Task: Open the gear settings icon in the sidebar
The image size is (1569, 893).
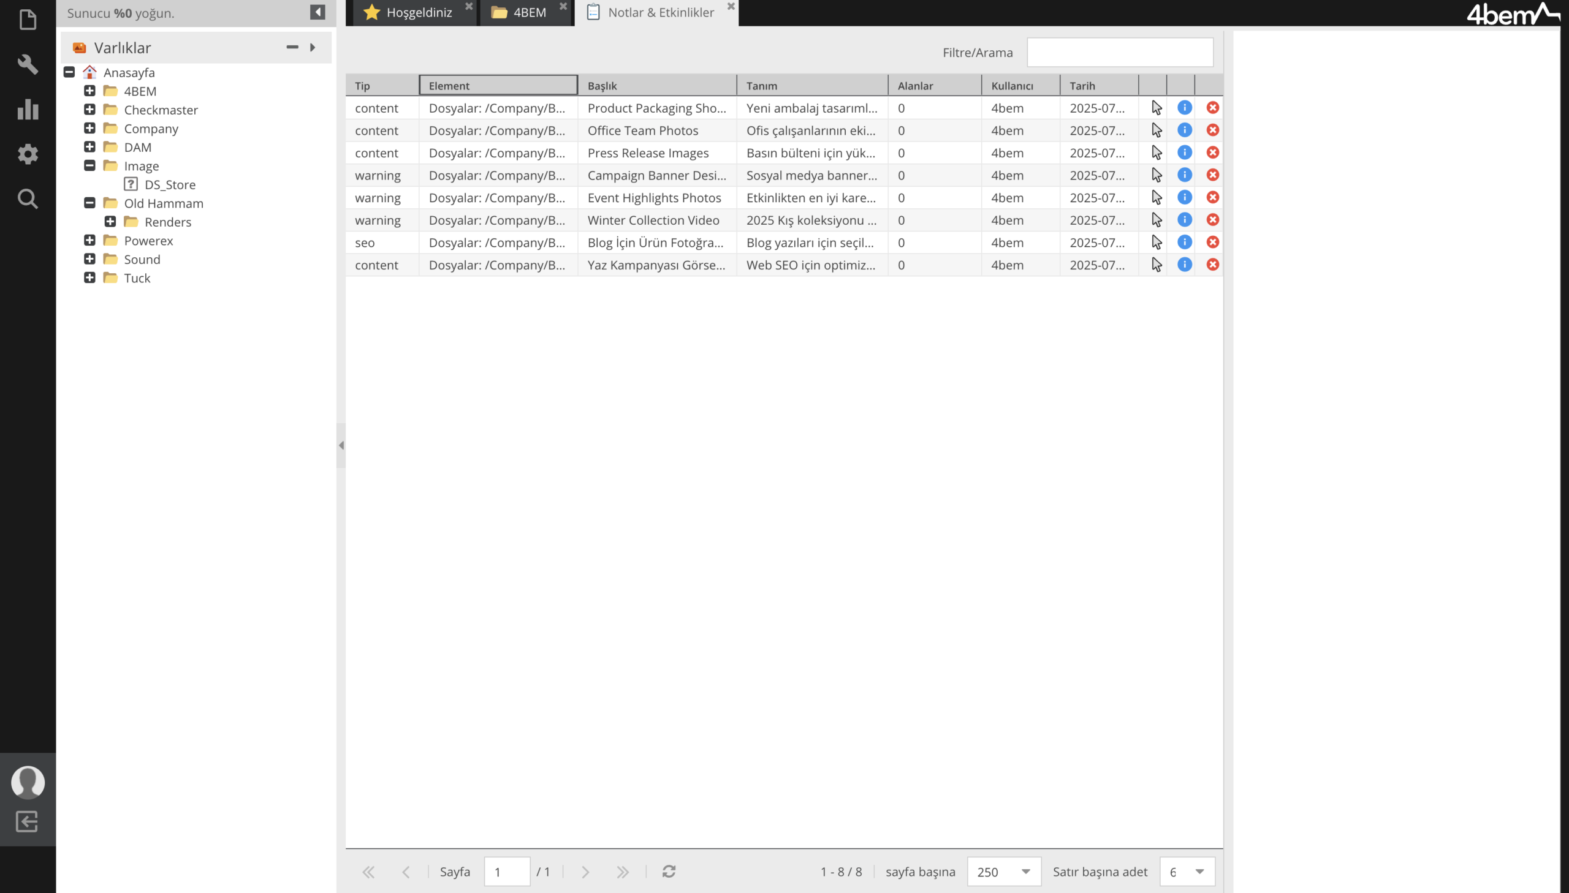Action: tap(28, 154)
